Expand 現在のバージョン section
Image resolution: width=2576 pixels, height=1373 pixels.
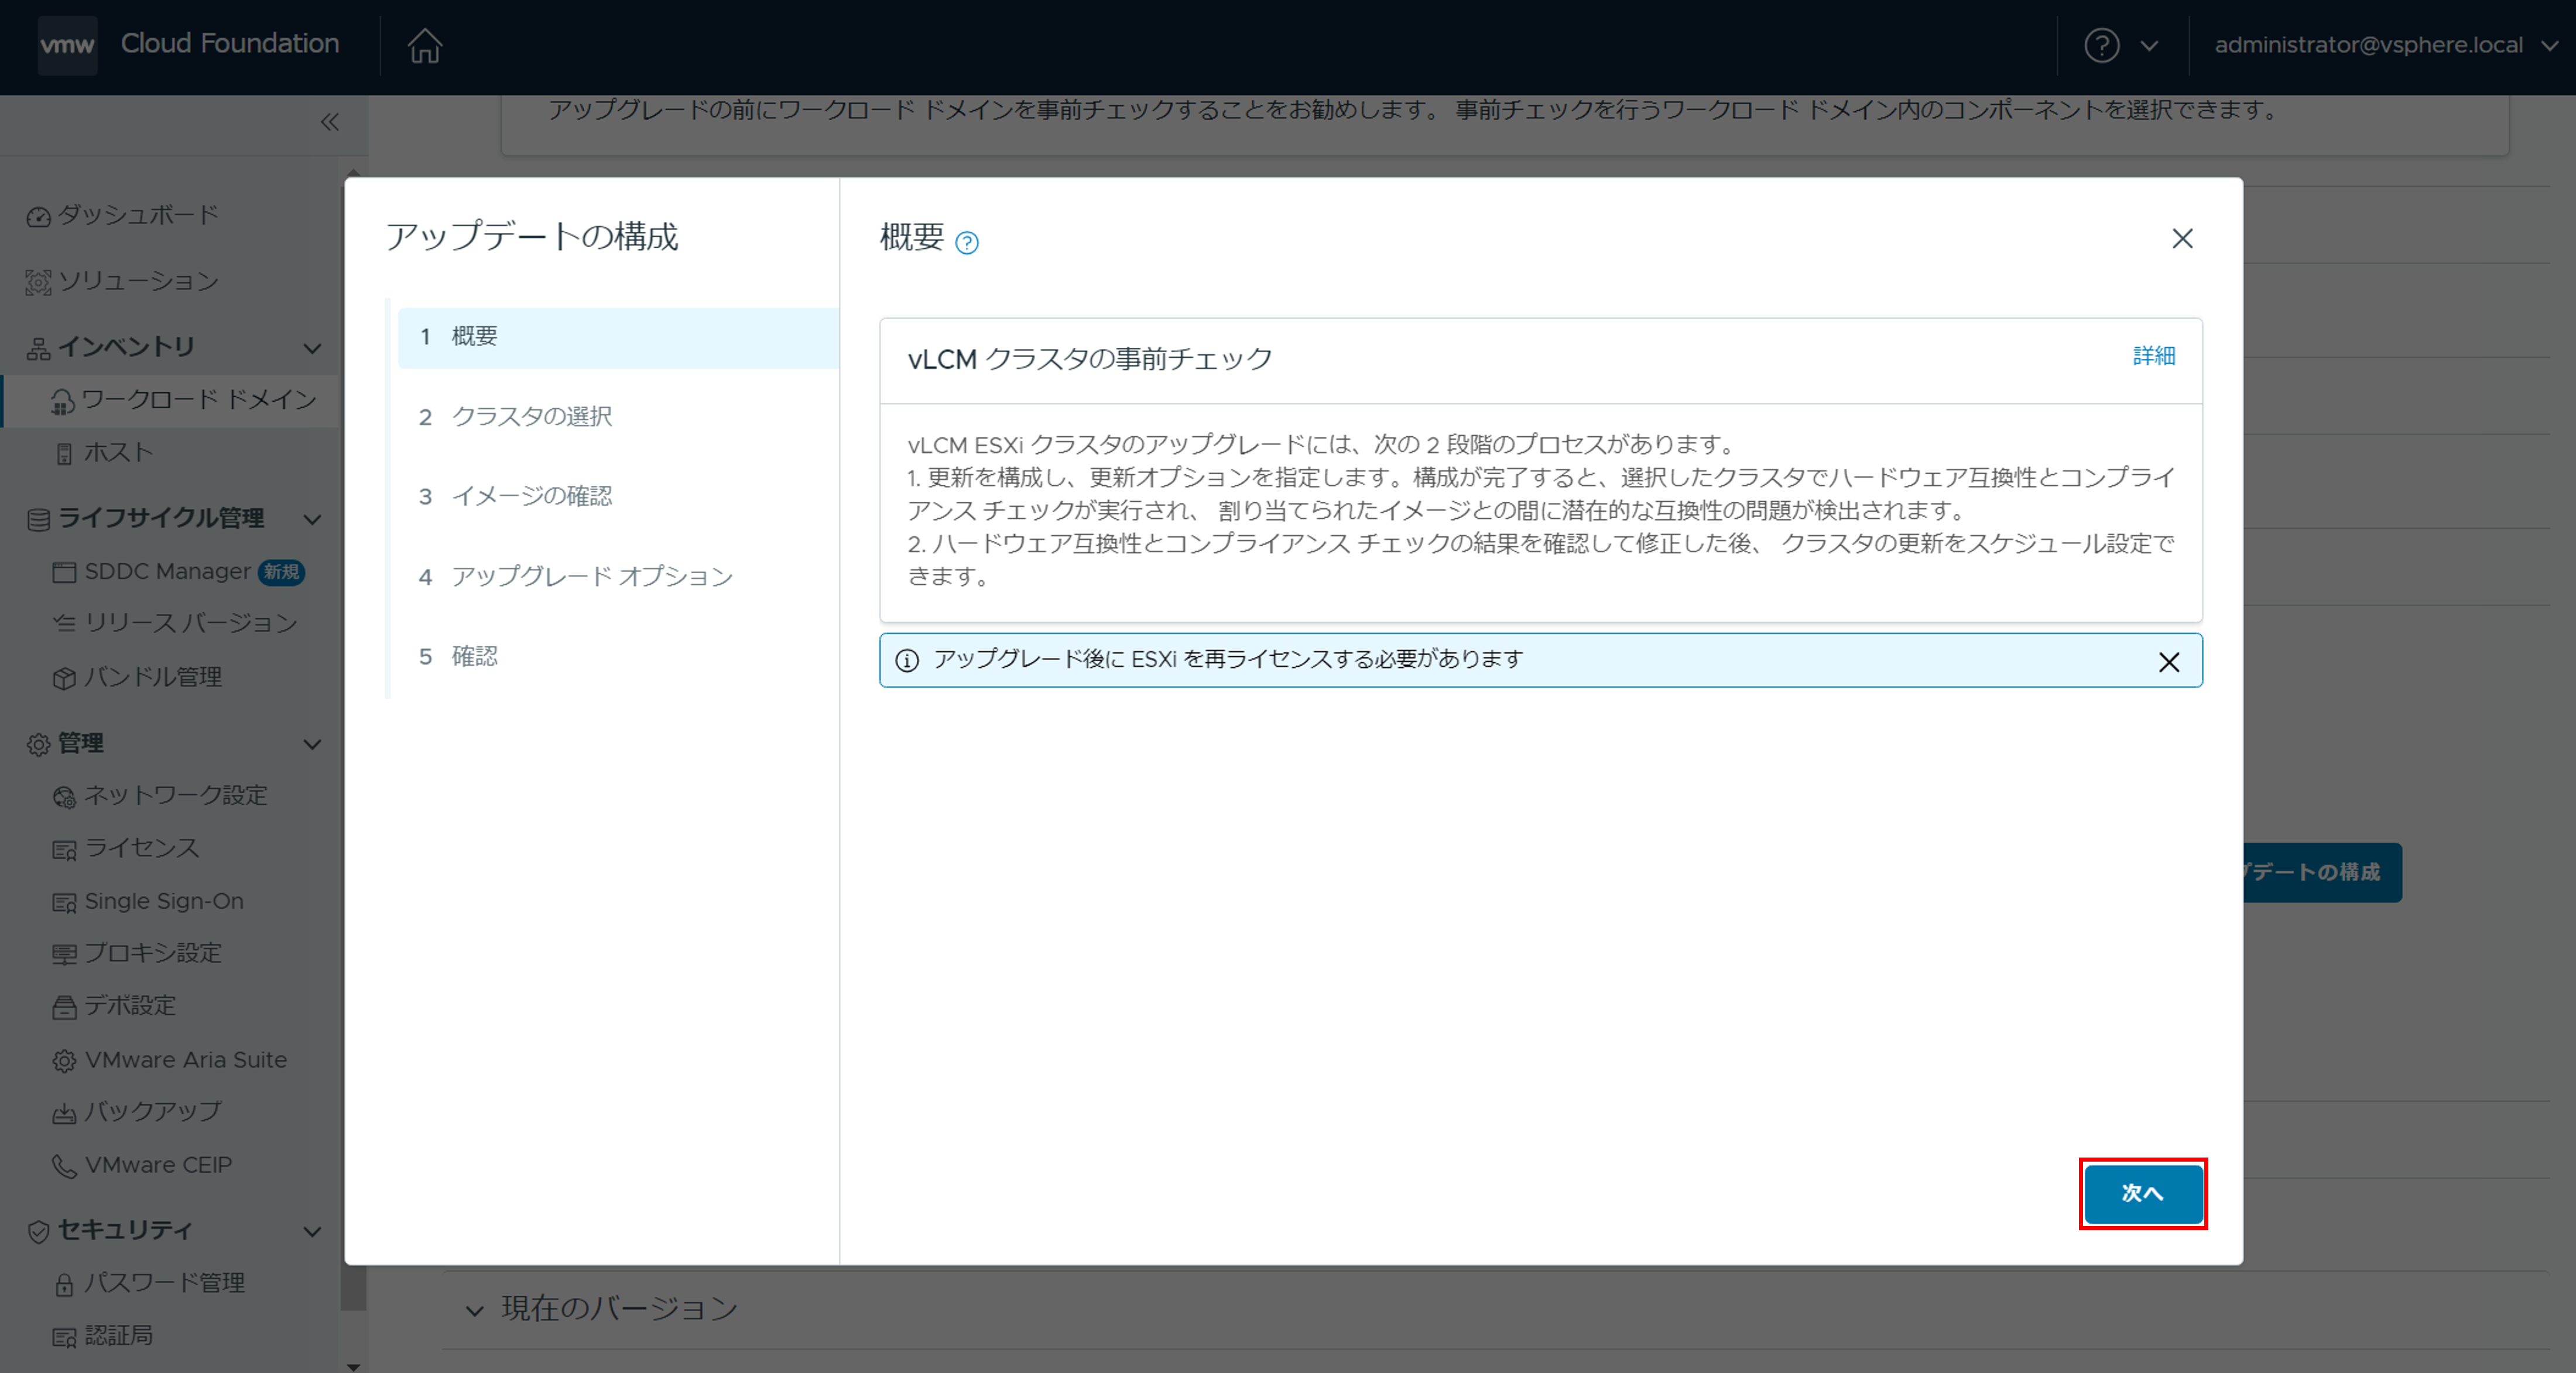(475, 1309)
